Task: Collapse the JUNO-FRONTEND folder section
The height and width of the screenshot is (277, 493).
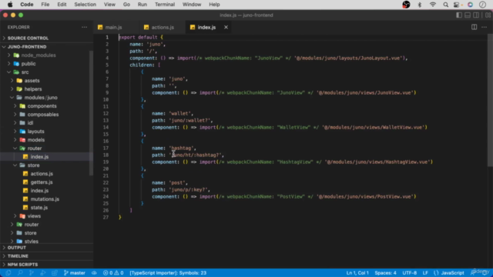Action: click(27, 46)
